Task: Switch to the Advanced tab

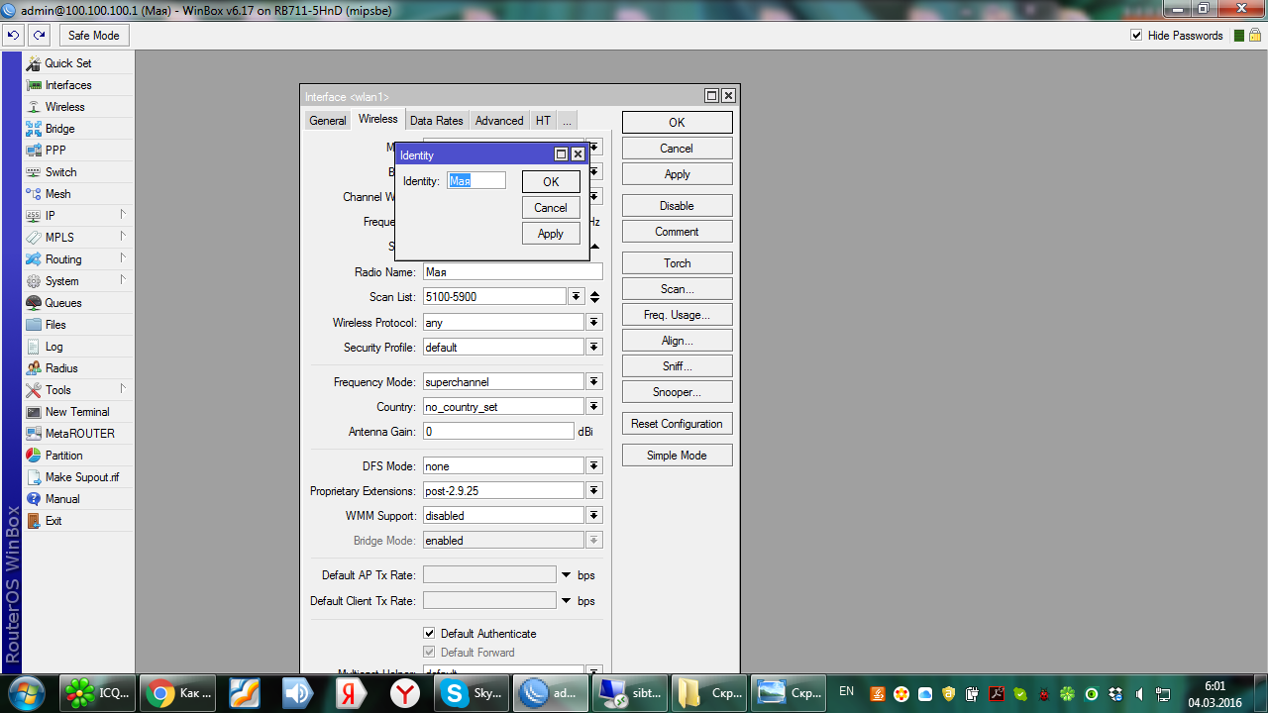Action: (498, 121)
